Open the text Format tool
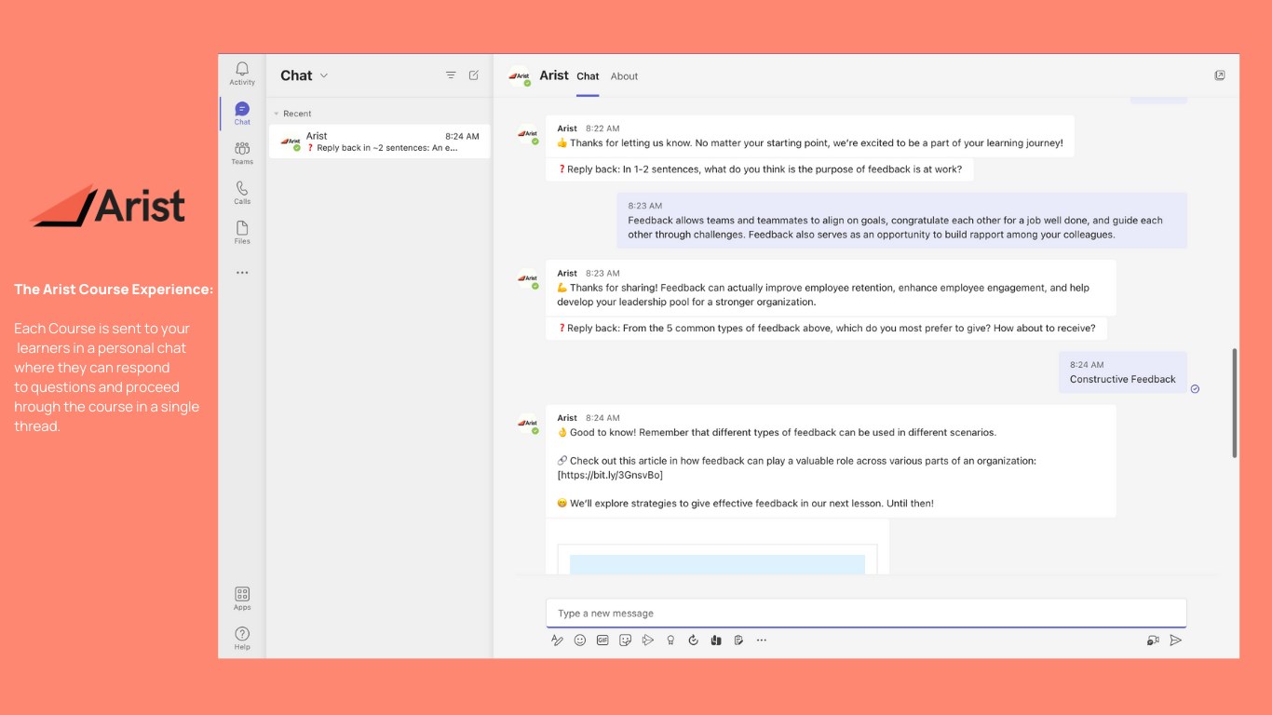 557,640
